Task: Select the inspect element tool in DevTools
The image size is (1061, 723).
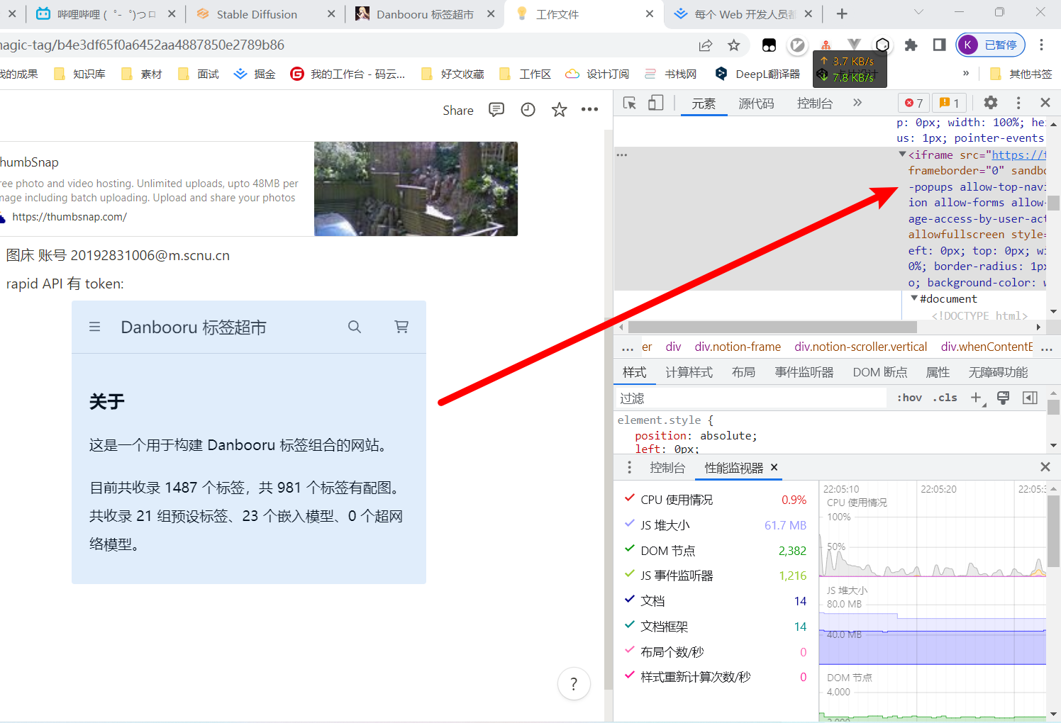Action: (629, 103)
